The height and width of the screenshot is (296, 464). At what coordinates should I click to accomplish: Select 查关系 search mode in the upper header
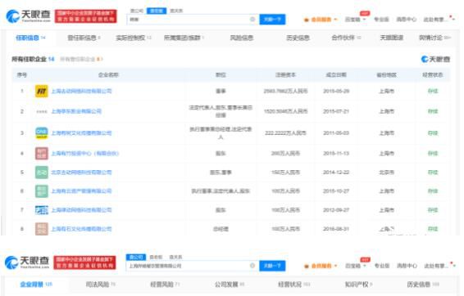pyautogui.click(x=176, y=11)
